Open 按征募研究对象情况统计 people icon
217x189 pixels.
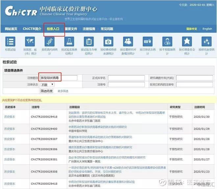128,42
